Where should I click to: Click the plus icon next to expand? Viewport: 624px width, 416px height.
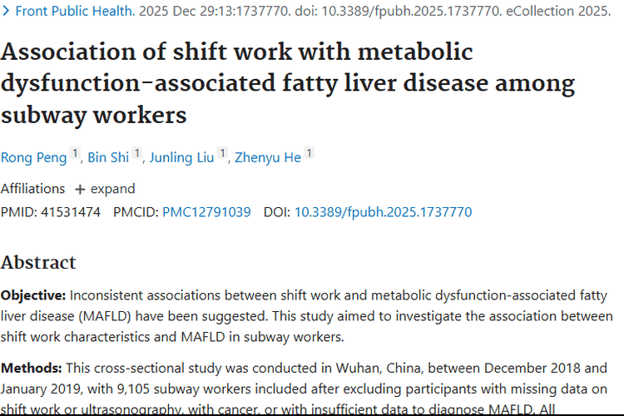pyautogui.click(x=80, y=189)
